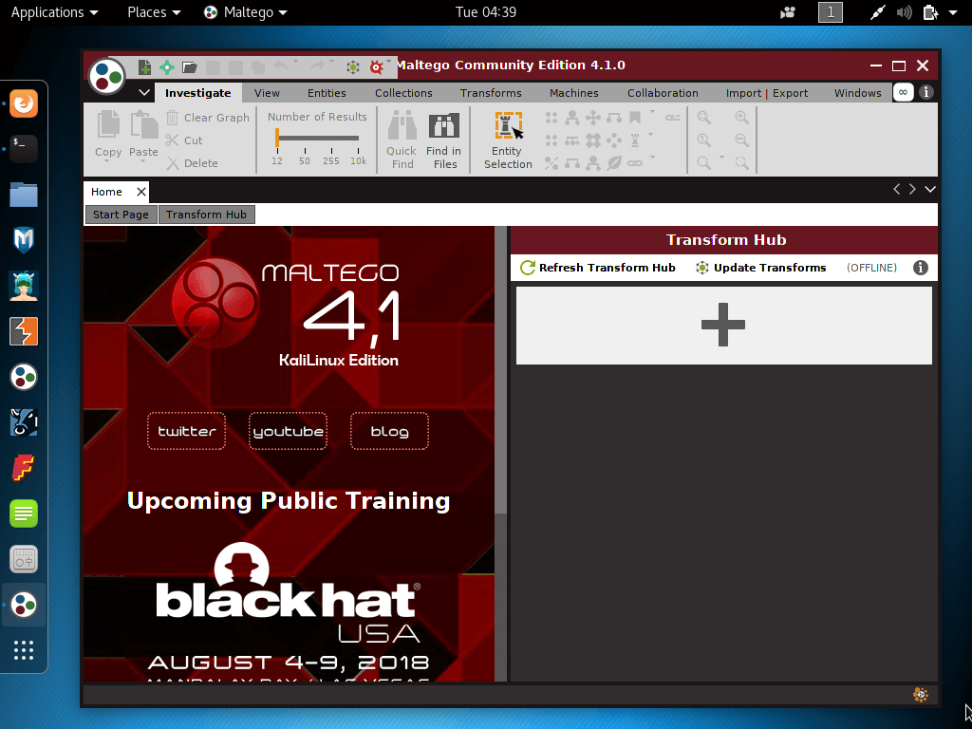
Task: Click the Zoom Selection dashed magnifier icon
Action: (741, 163)
